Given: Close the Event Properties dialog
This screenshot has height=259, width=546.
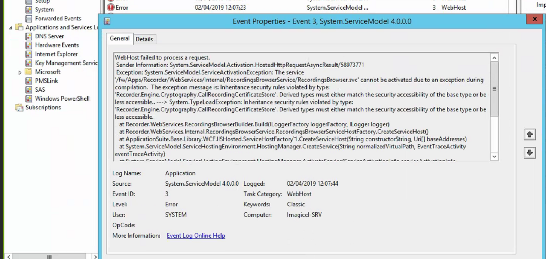Looking at the screenshot, I should click(534, 20).
